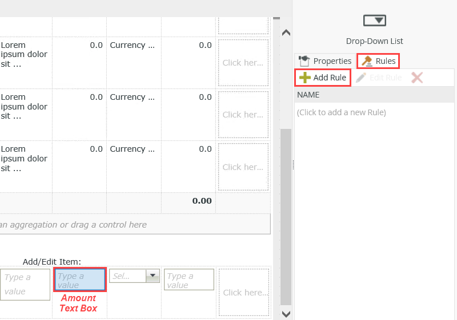Click the Edit Rule pencil button

[x=379, y=78]
